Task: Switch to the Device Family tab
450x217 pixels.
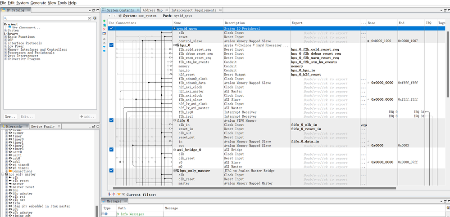Action: coord(43,127)
